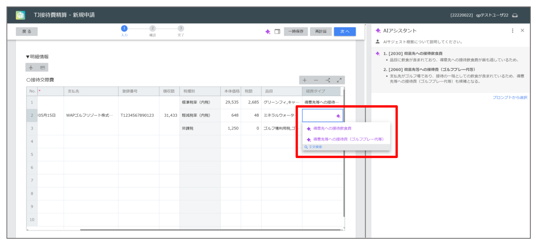Open the プロンプトから選択 link
Image resolution: width=537 pixels, height=246 pixels.
[x=510, y=98]
